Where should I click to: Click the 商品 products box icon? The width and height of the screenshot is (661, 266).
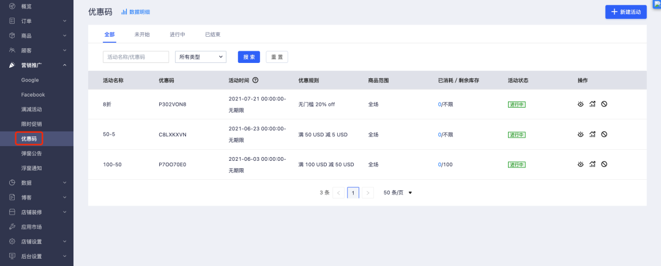point(12,36)
